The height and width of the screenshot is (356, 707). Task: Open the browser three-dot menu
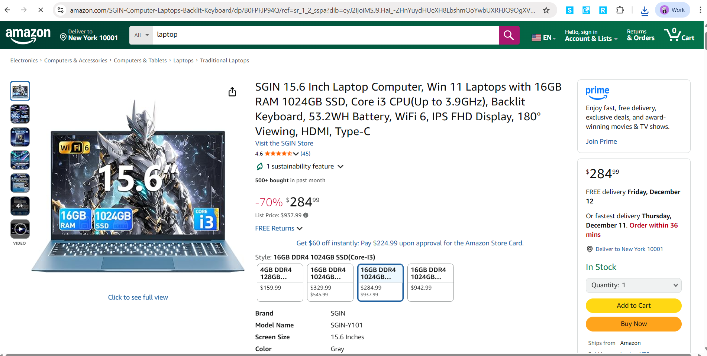click(700, 10)
